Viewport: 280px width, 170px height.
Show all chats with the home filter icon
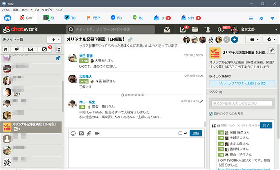tap(6, 49)
